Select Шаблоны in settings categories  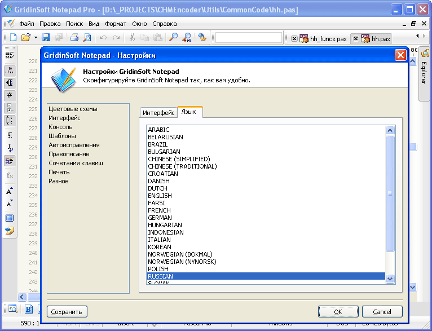click(x=62, y=136)
